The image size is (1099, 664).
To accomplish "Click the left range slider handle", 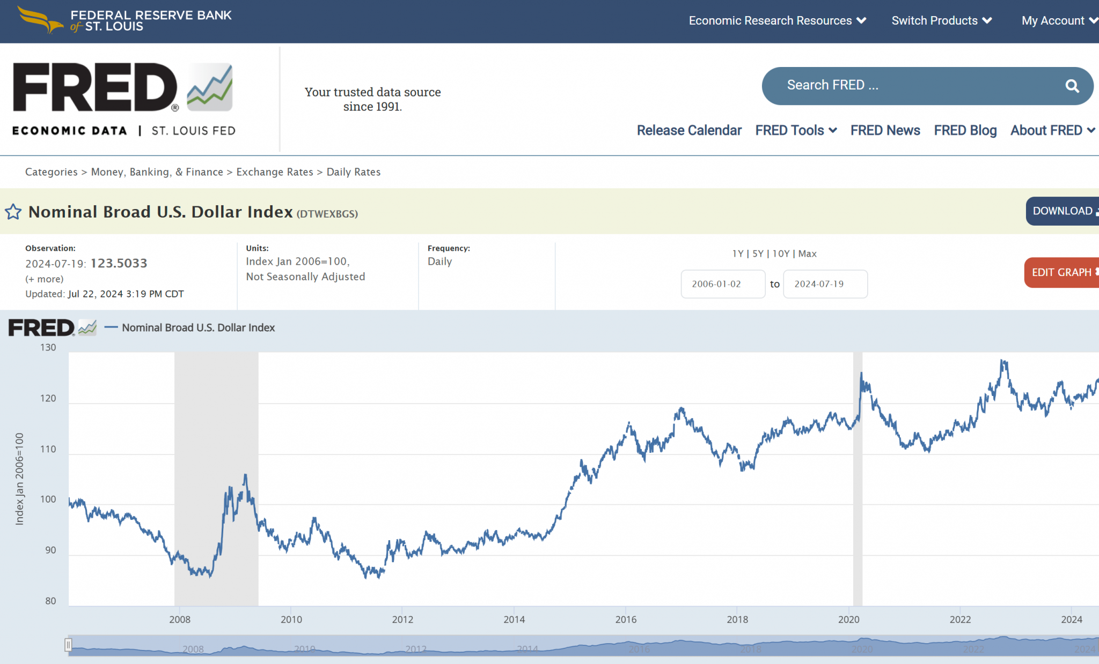I will coord(68,645).
